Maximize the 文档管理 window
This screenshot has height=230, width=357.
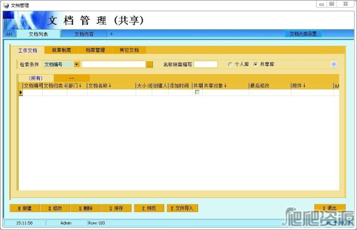pos(332,4)
